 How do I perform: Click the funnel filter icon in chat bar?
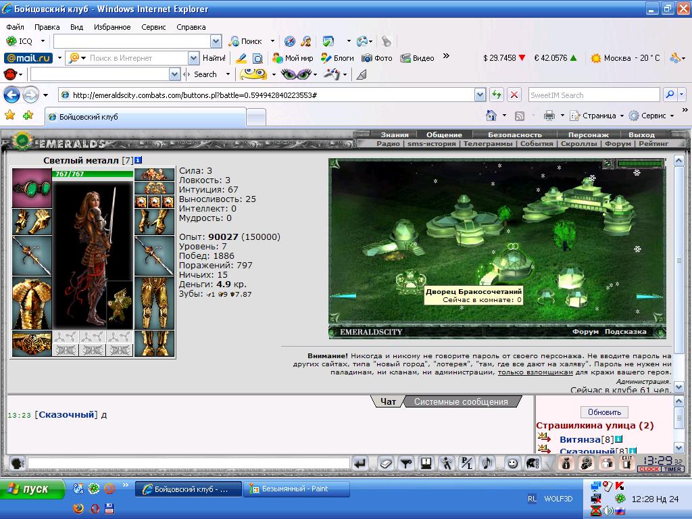[x=406, y=464]
